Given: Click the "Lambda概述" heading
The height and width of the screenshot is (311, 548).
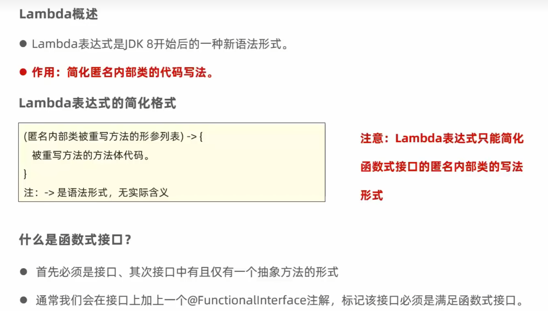Looking at the screenshot, I should (58, 14).
